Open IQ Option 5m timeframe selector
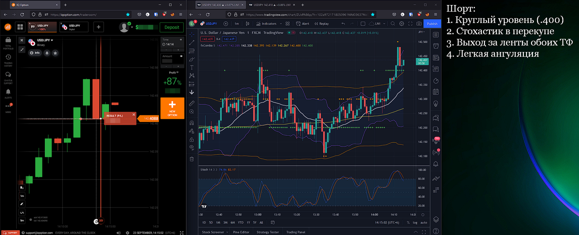Screen dimensions: 579x235 [22, 220]
